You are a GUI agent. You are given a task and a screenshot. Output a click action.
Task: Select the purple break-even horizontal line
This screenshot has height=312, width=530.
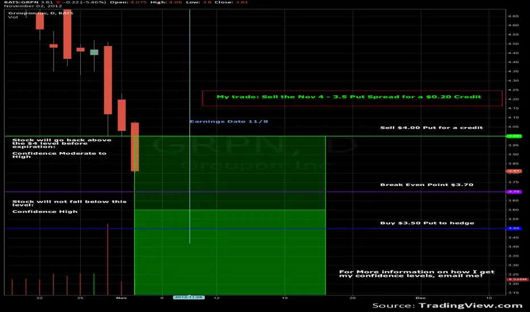pyautogui.click(x=255, y=192)
